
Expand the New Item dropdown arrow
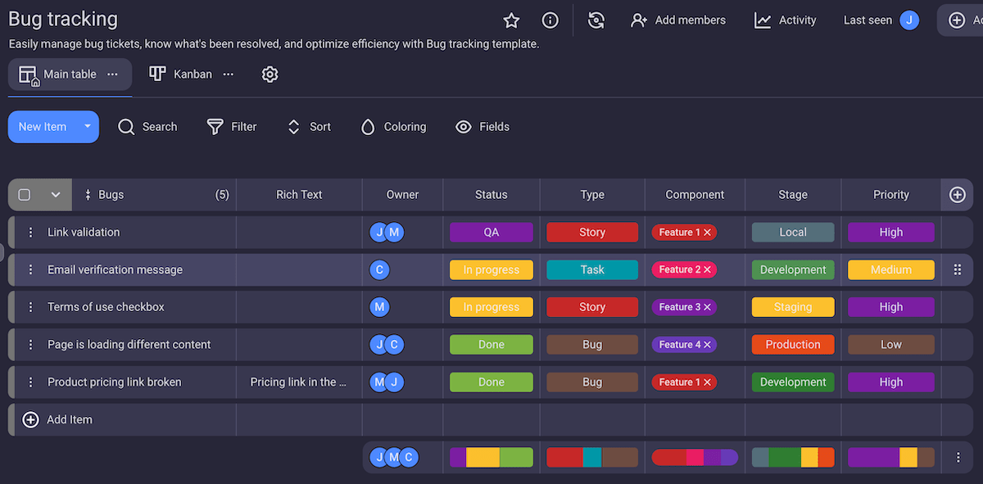tap(87, 127)
